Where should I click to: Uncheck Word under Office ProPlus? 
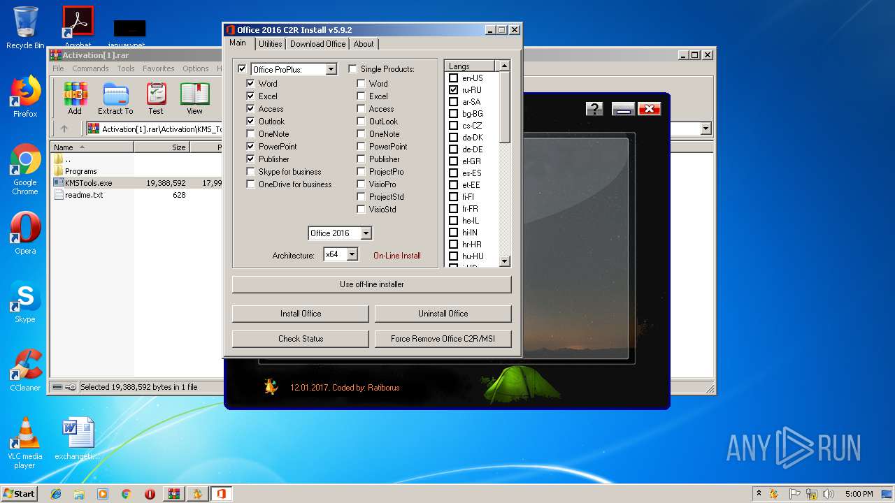coord(250,83)
